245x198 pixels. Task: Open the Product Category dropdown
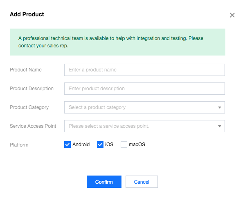(144, 107)
